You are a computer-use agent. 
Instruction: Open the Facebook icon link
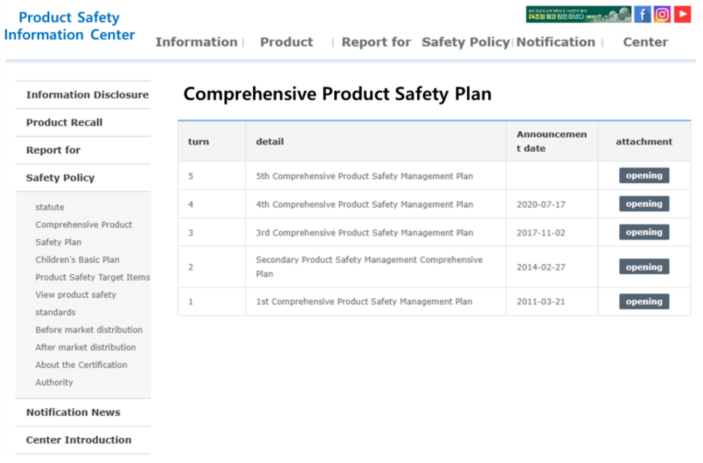642,14
